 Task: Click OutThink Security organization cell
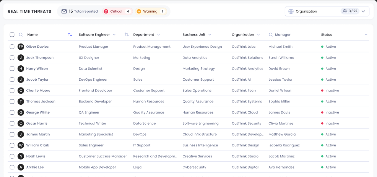click(x=247, y=123)
